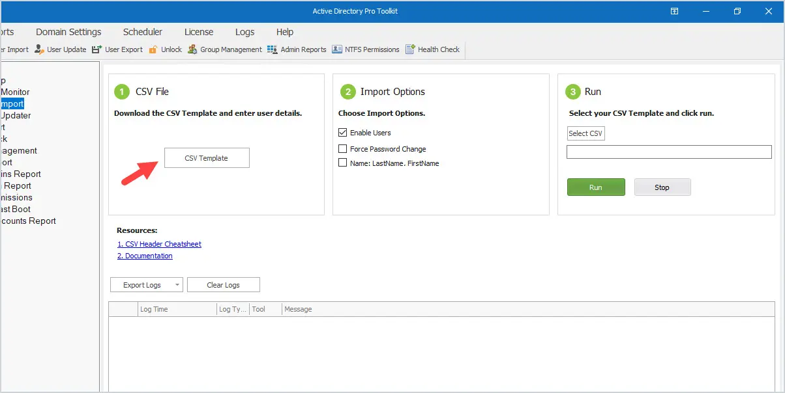This screenshot has width=785, height=393.
Task: Click the Message column header
Action: [528, 309]
